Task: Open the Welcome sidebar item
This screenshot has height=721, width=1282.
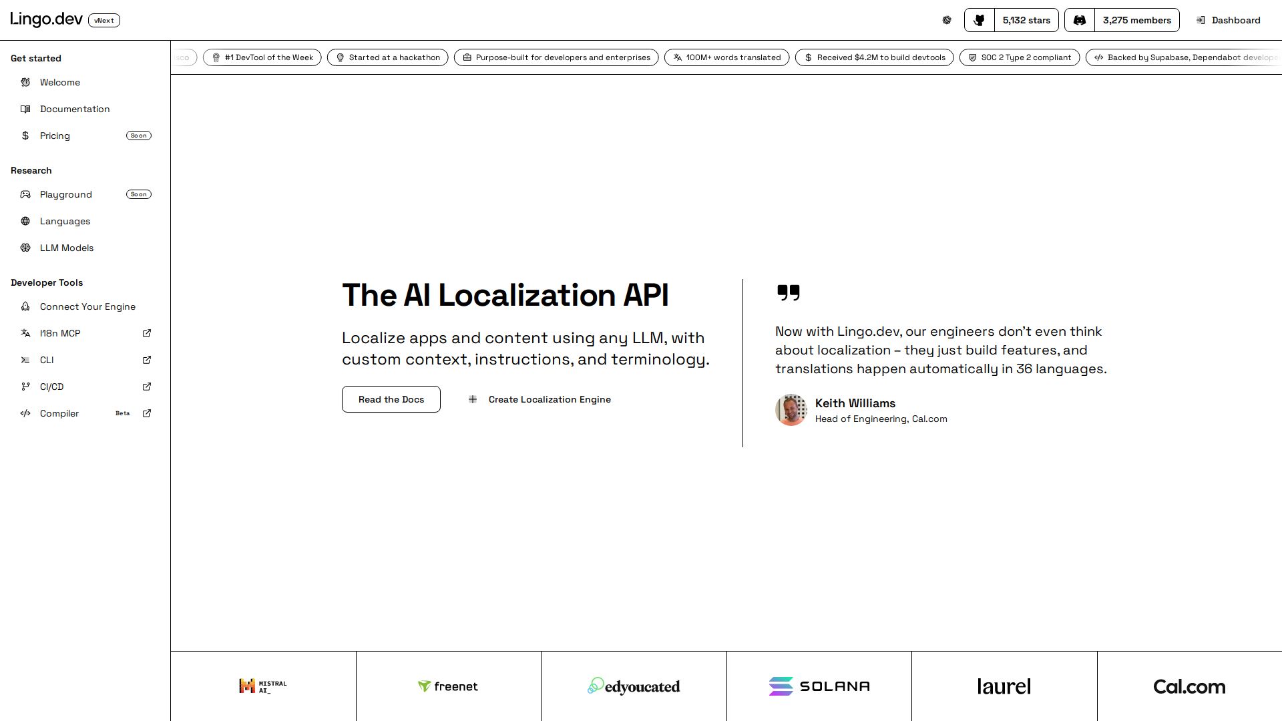Action: point(59,82)
